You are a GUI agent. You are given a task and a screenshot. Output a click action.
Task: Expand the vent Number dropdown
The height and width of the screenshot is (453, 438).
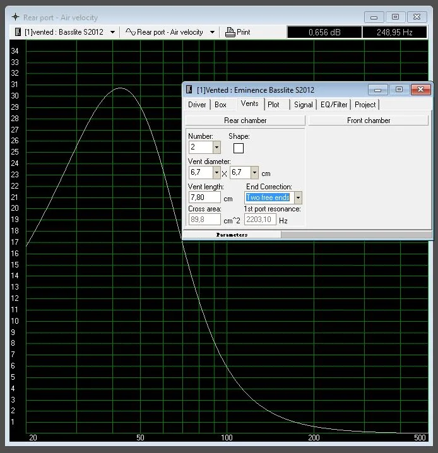[216, 147]
